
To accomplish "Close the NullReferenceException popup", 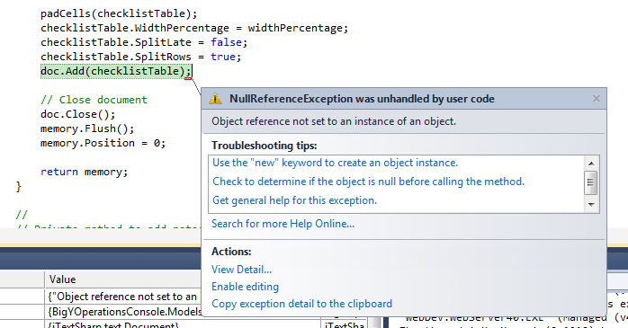I will pos(596,99).
